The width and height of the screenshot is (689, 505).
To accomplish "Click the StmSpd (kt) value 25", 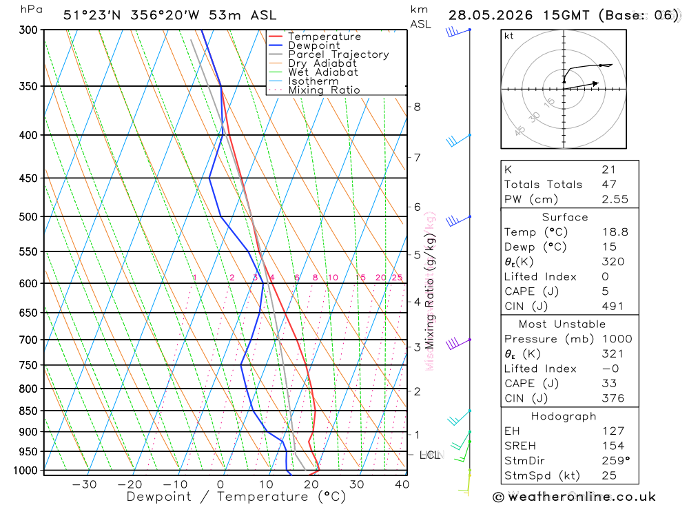I will click(x=609, y=476).
